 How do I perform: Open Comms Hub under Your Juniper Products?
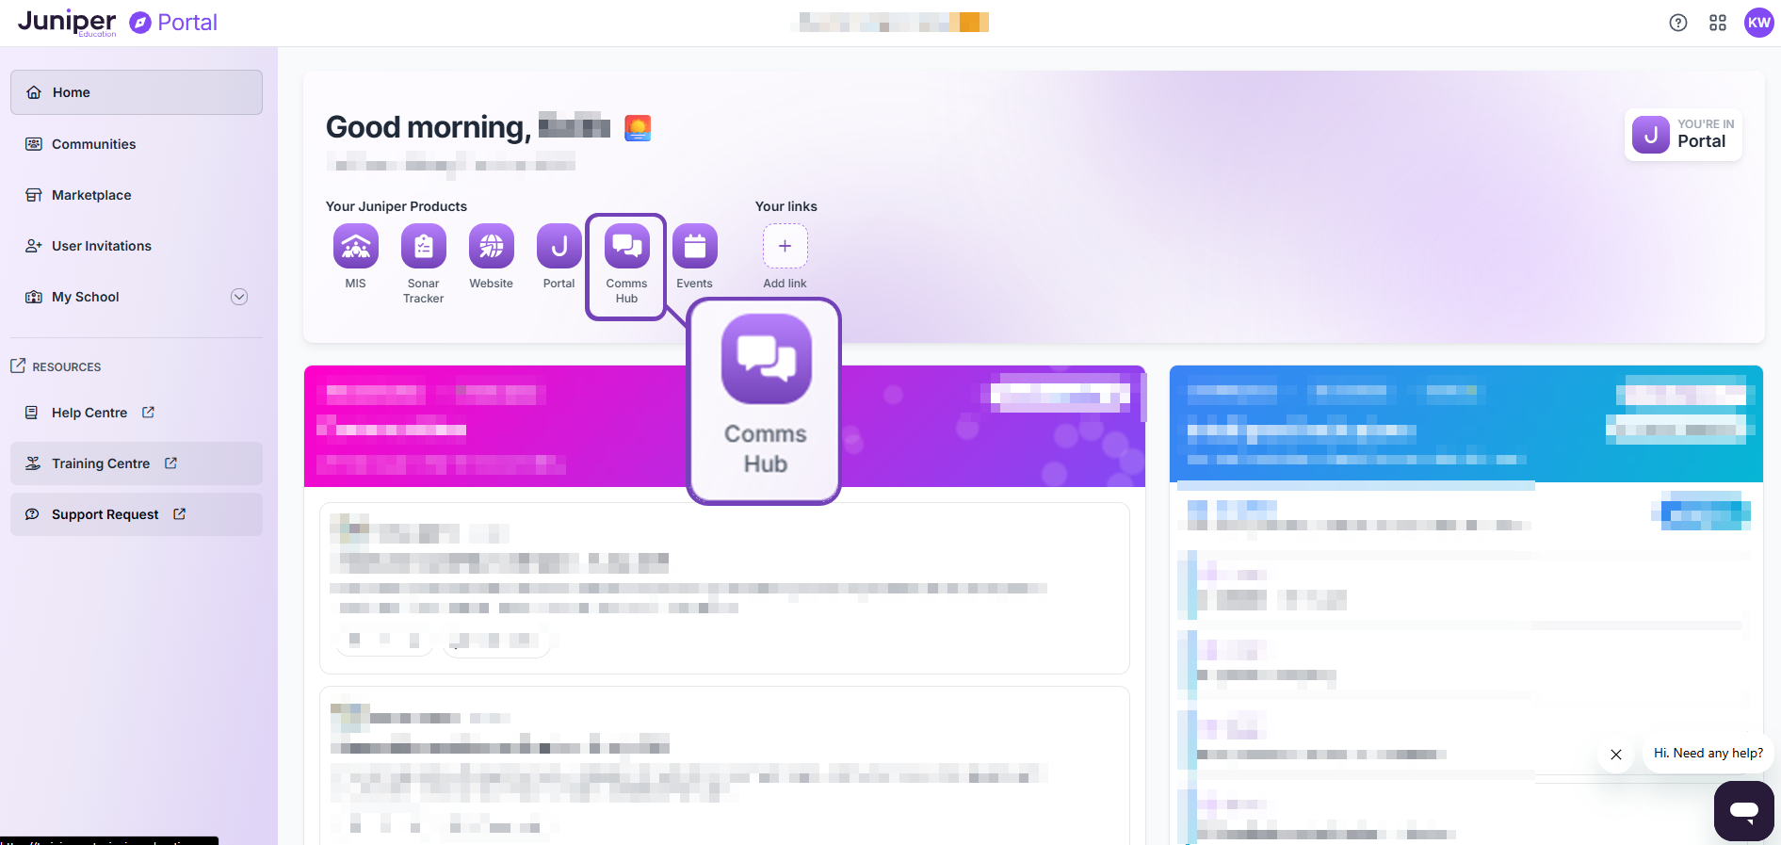pyautogui.click(x=627, y=247)
